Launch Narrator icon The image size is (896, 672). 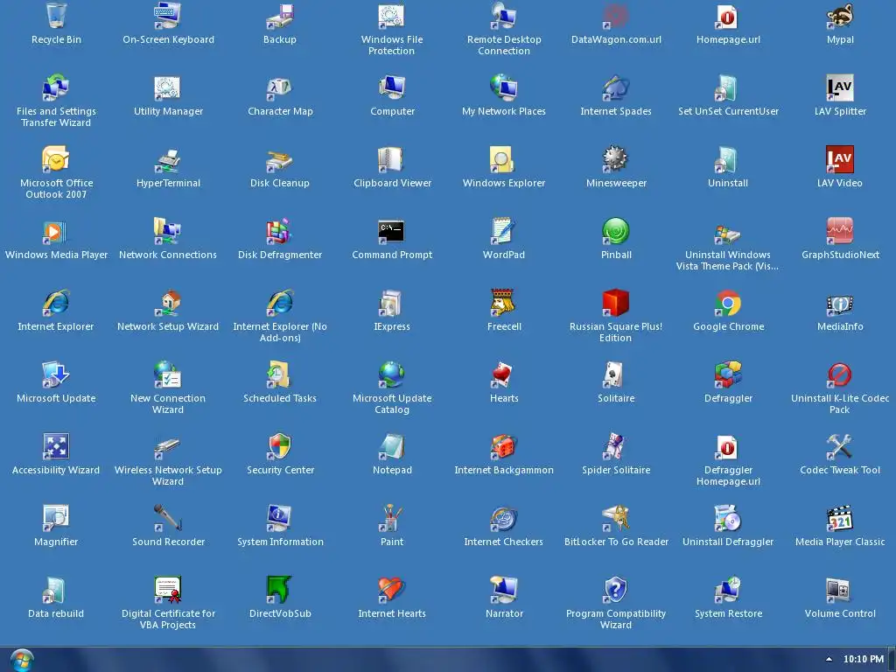(x=504, y=590)
